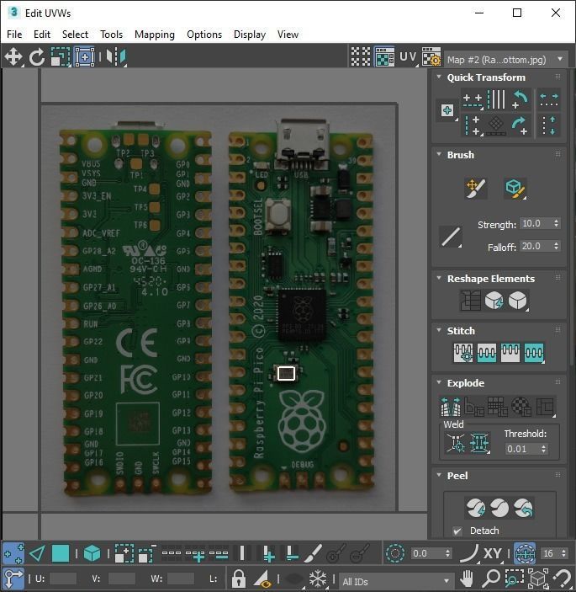This screenshot has height=592, width=576.
Task: Toggle the Lock Selection padlock
Action: [239, 579]
